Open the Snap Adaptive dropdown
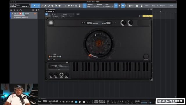 pyautogui.click(x=109, y=7)
